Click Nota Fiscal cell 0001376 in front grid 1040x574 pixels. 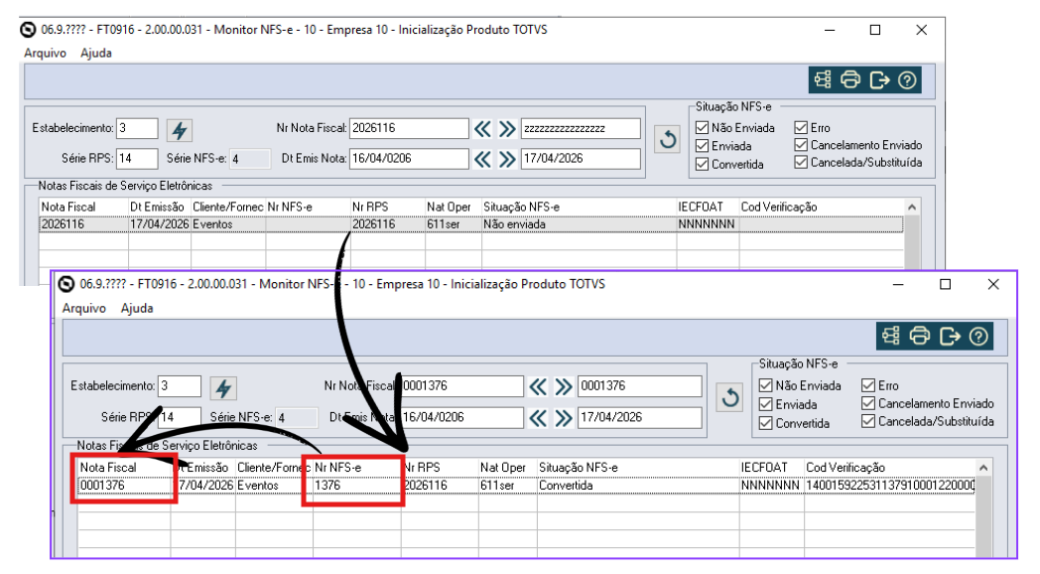(124, 486)
